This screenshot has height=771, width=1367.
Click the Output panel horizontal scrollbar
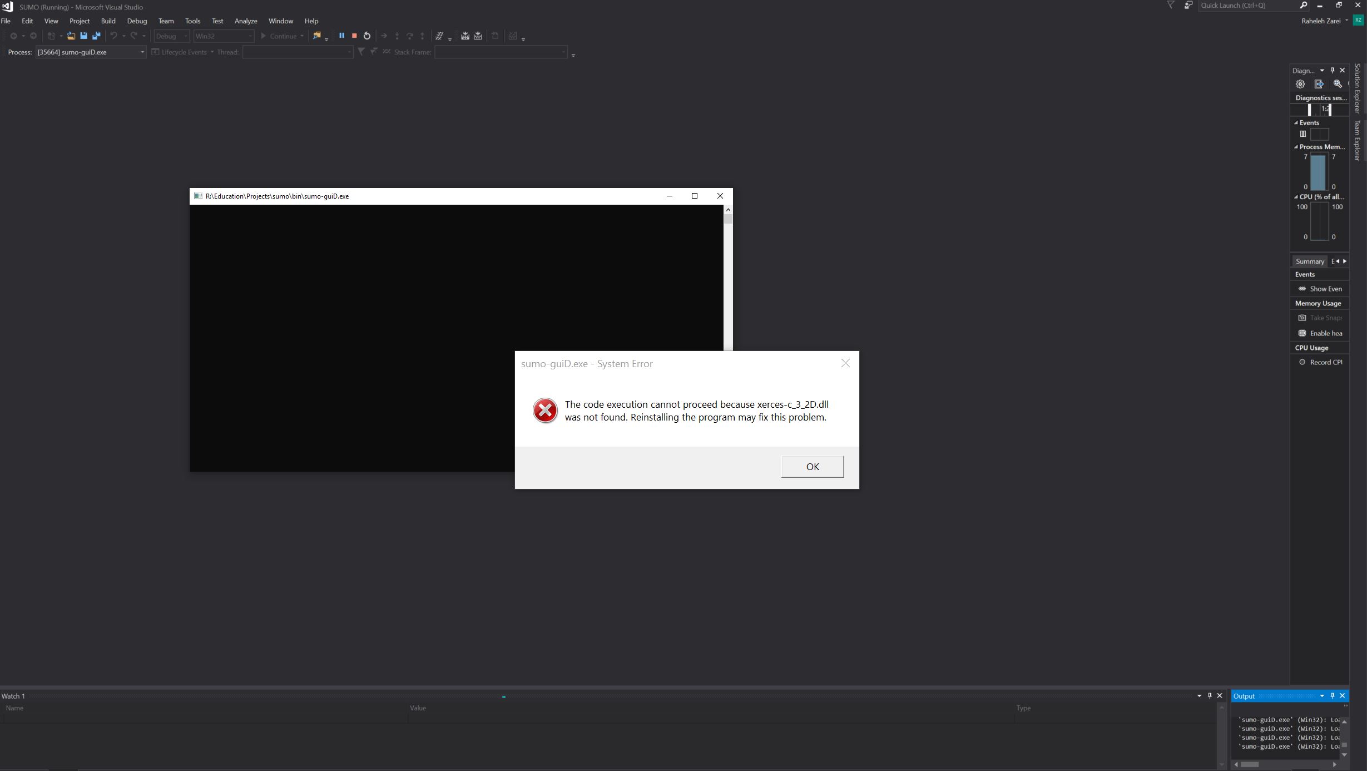[1285, 764]
